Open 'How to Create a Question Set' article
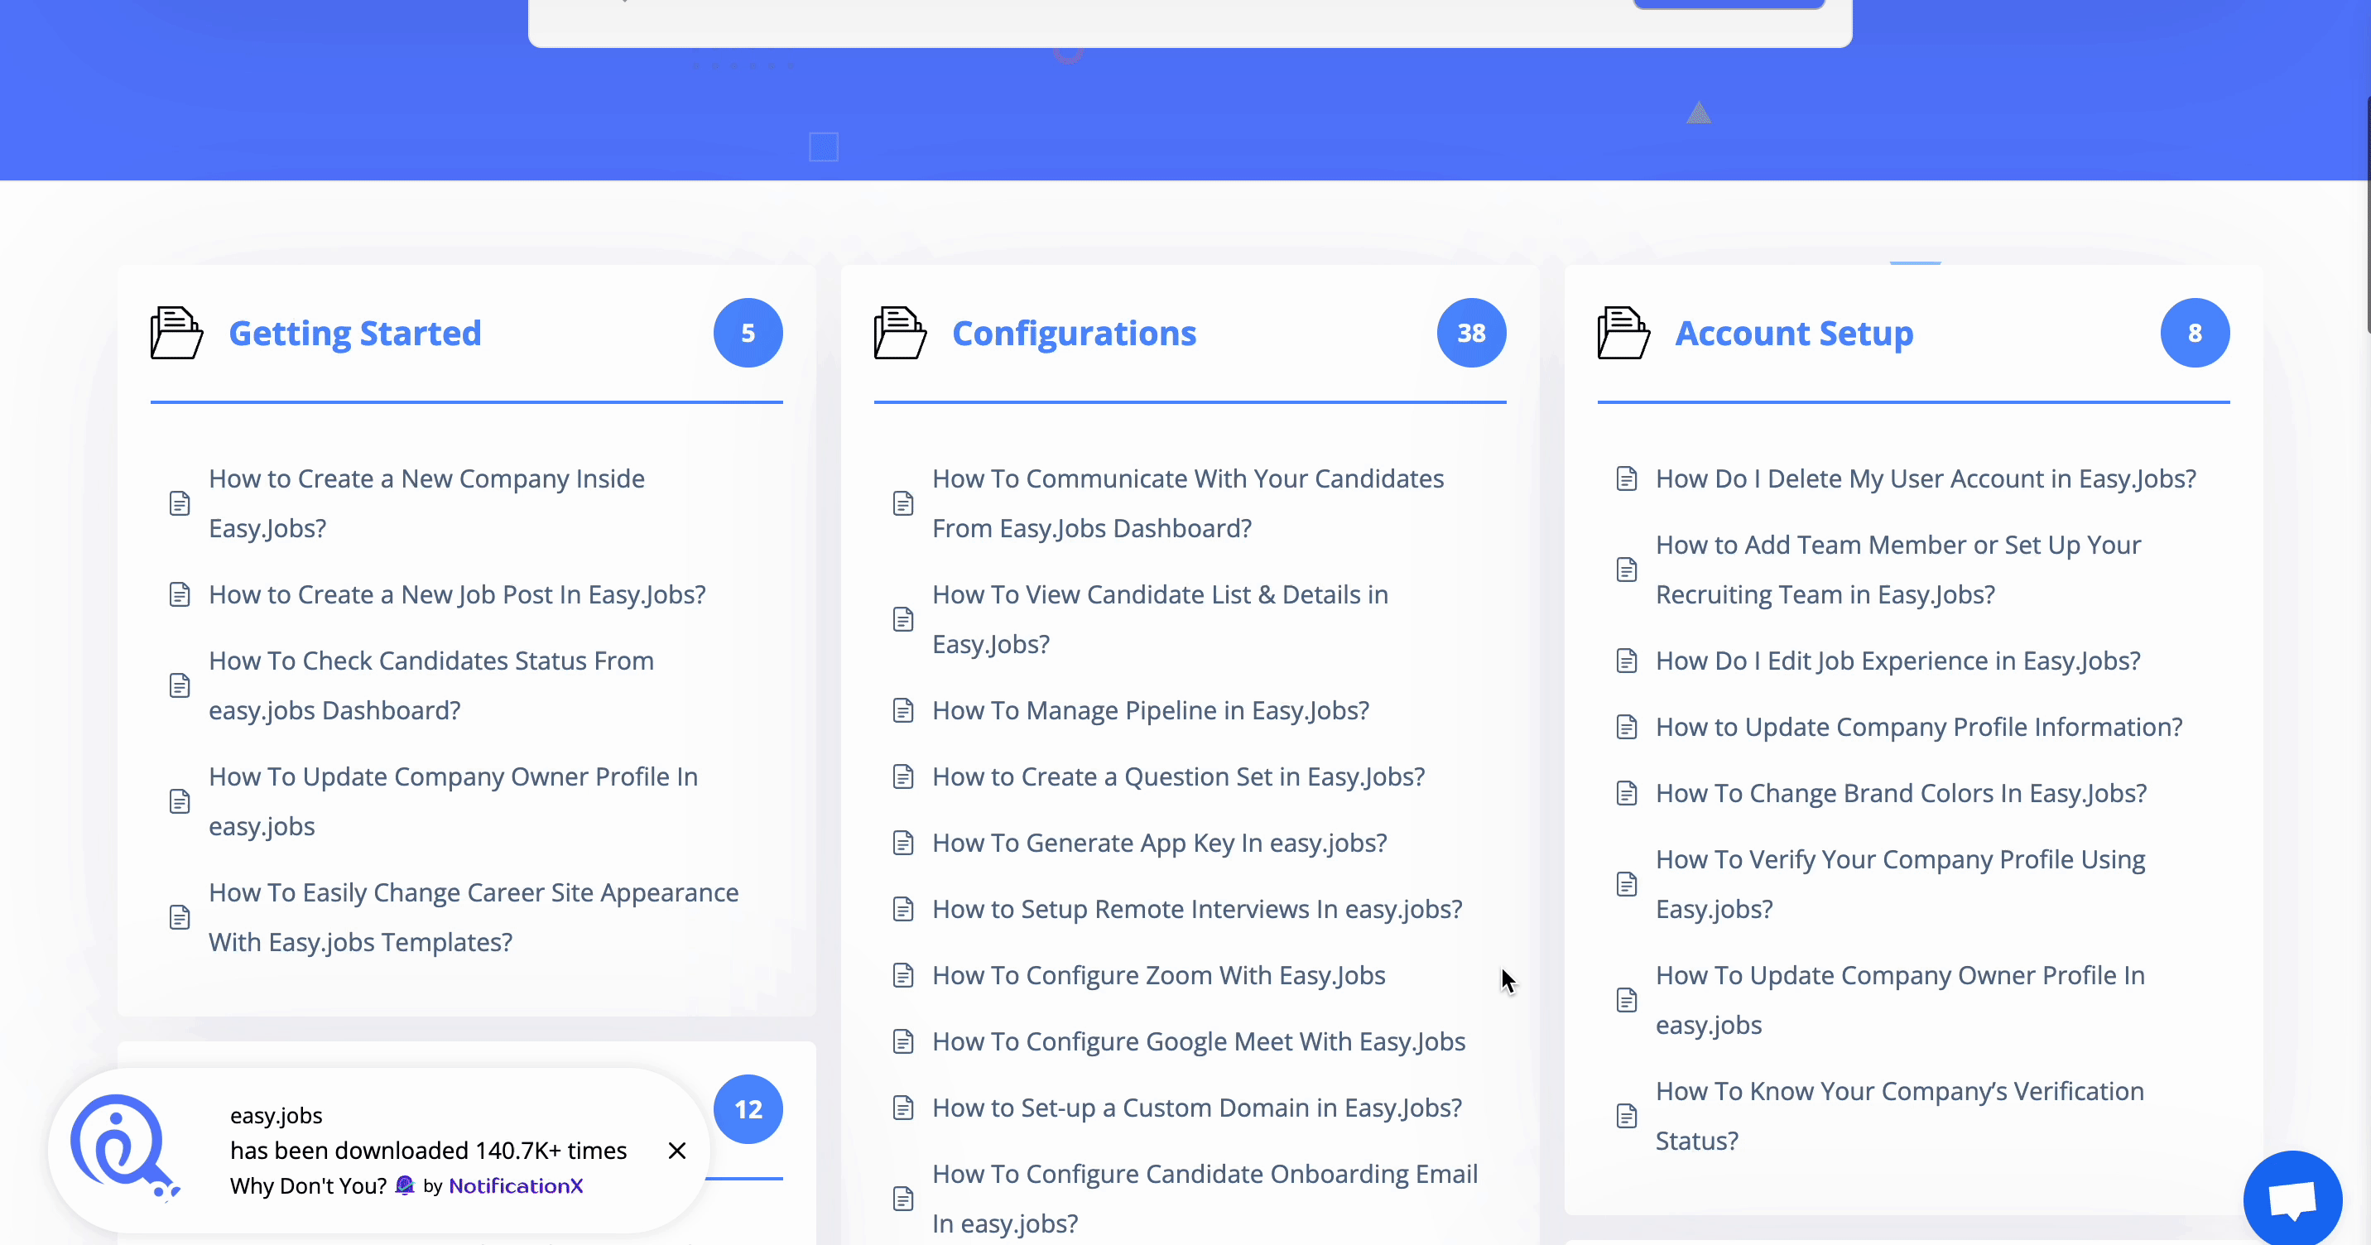Image resolution: width=2371 pixels, height=1245 pixels. [x=1179, y=776]
